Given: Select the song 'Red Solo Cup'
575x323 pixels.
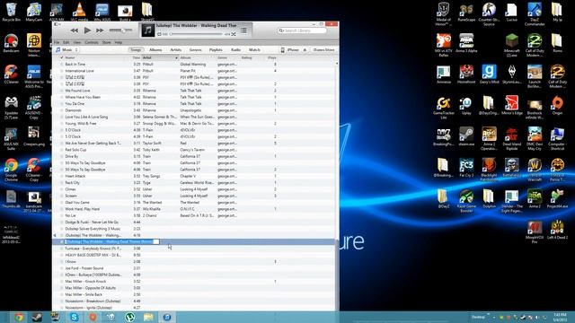Looking at the screenshot, I should point(75,150).
